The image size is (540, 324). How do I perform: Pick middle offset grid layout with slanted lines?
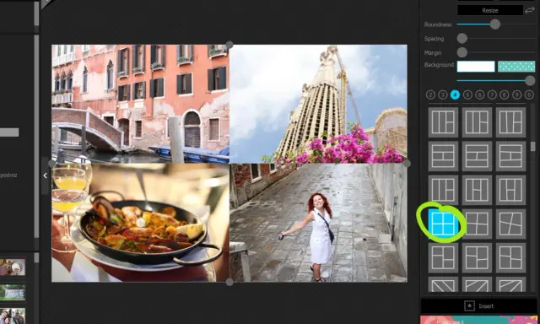[x=477, y=257]
